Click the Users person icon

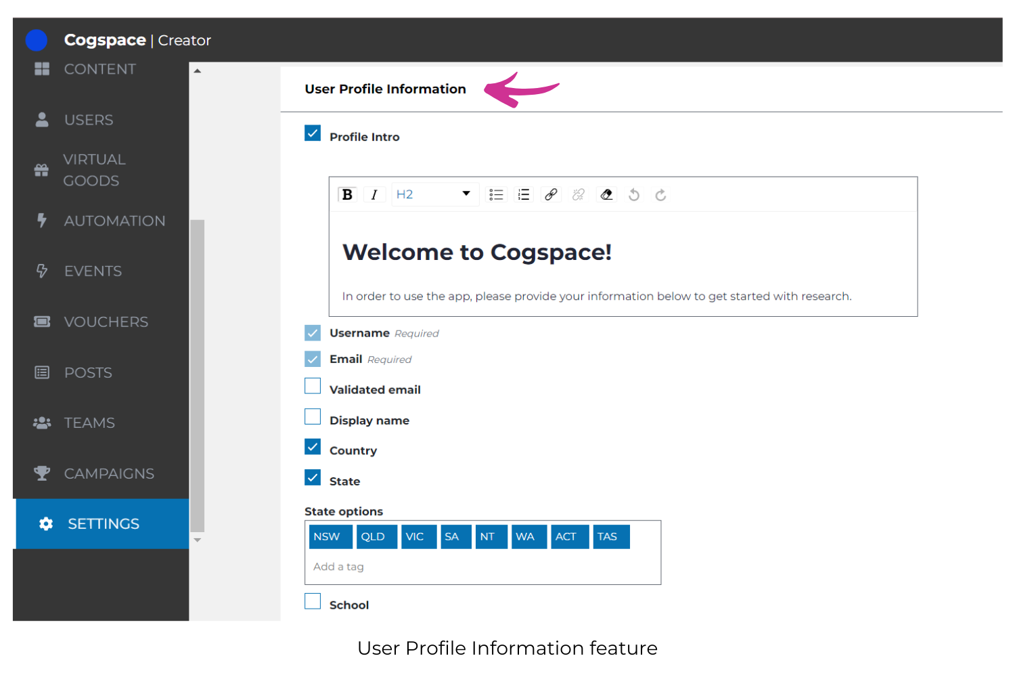[42, 119]
